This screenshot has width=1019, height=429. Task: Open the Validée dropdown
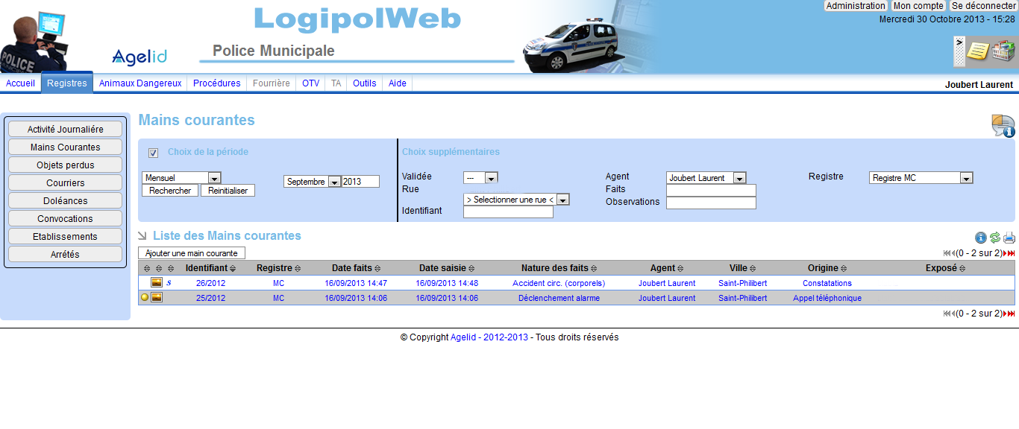480,177
